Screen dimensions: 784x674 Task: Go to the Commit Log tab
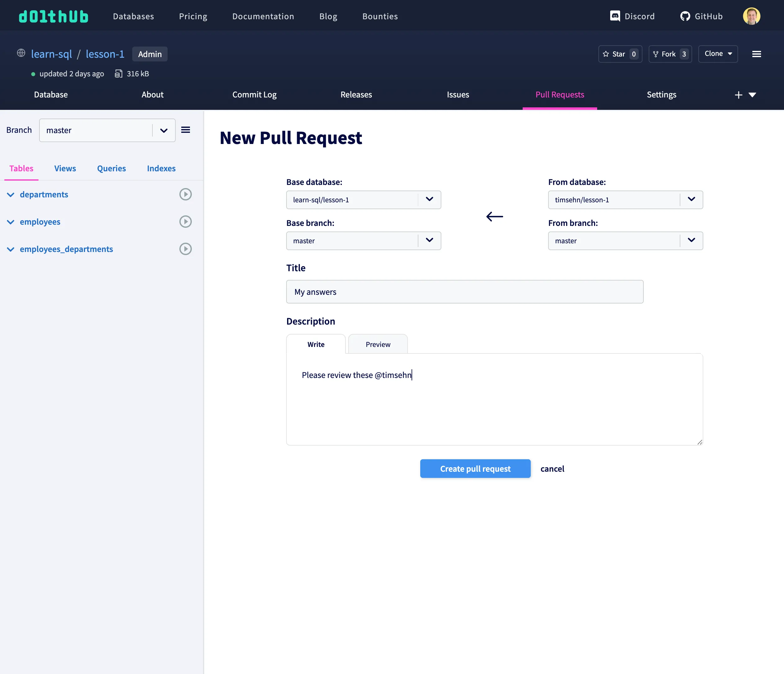tap(254, 95)
